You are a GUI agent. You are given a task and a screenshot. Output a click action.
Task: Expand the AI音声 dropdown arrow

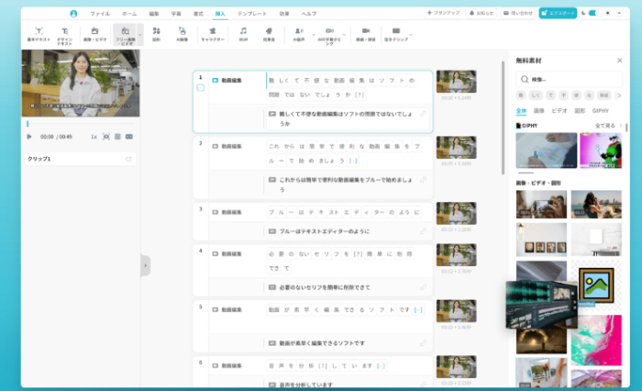coord(314,35)
